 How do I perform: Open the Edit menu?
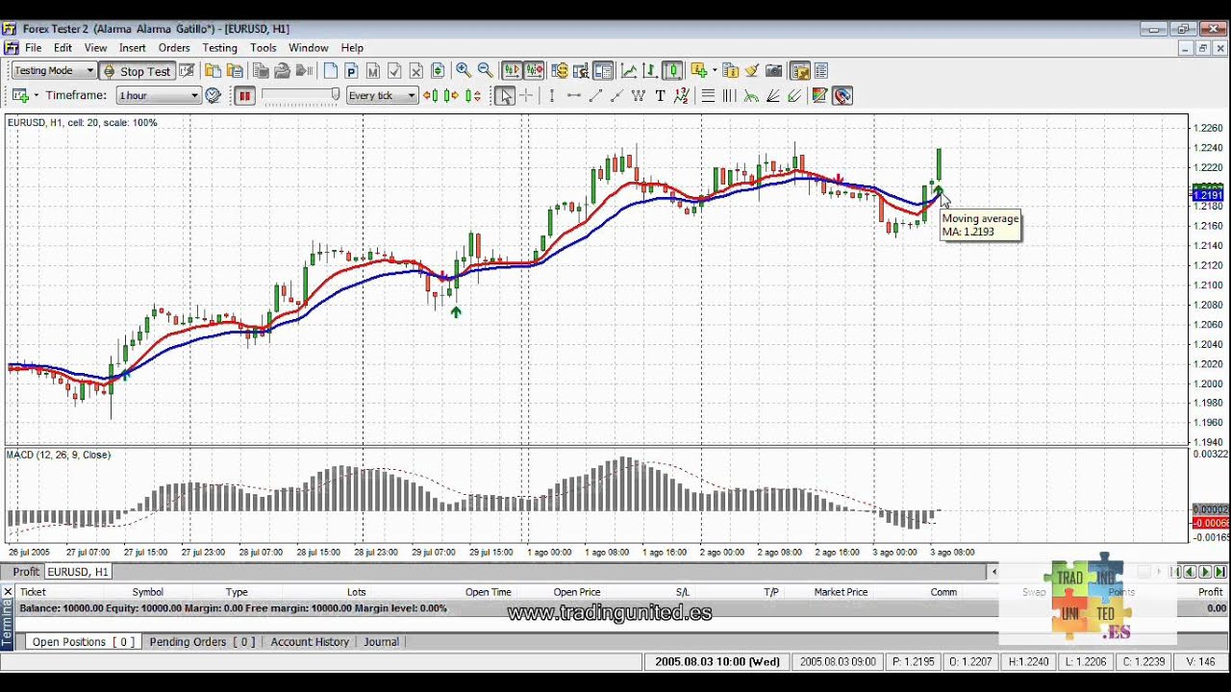[63, 47]
